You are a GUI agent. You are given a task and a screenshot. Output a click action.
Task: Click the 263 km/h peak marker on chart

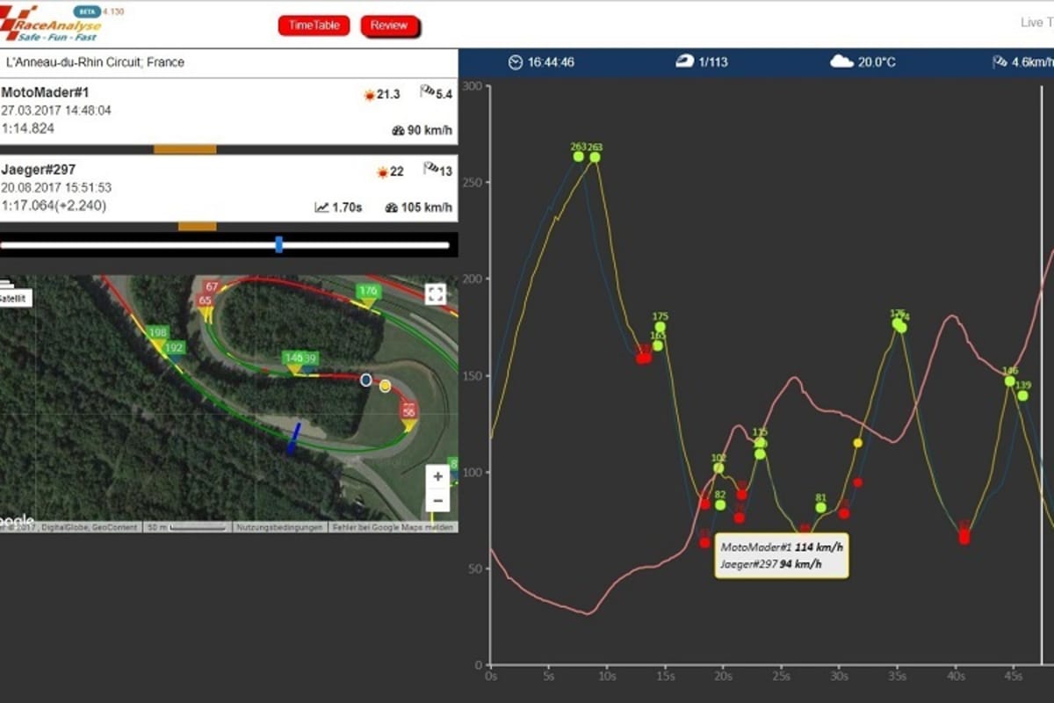(578, 156)
